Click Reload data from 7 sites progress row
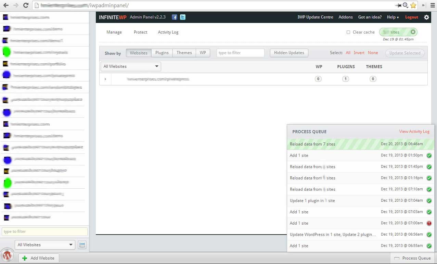Viewport: 437px width, 264px height. (x=361, y=144)
